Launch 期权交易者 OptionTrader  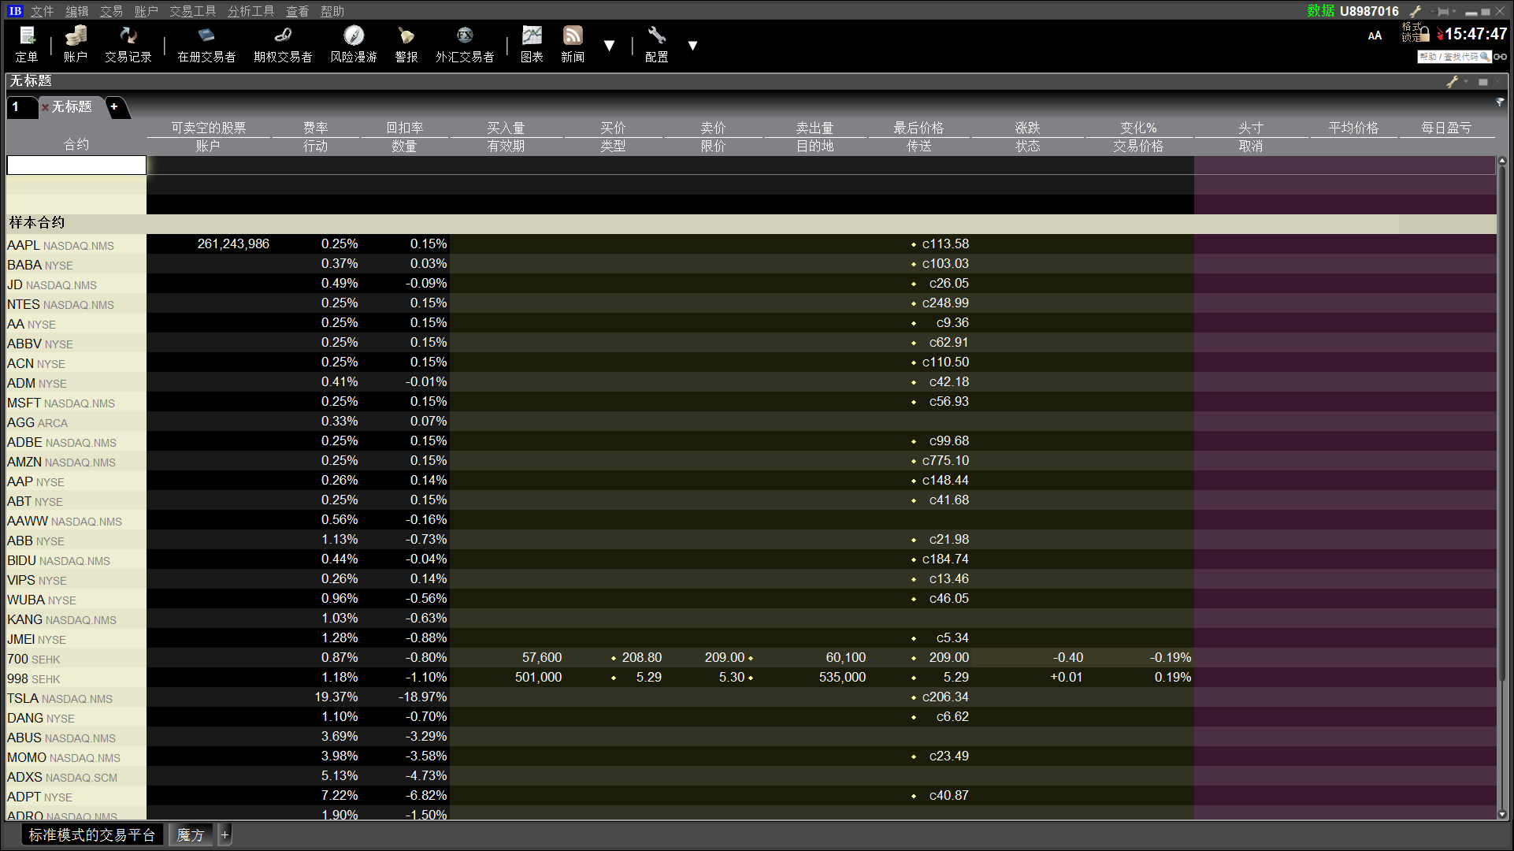tap(283, 44)
